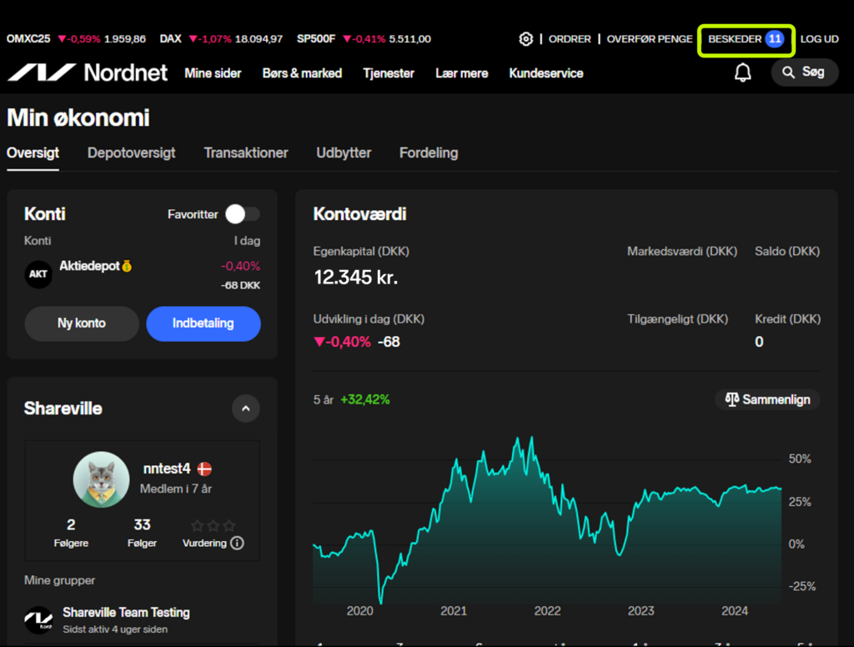This screenshot has width=854, height=647.
Task: Switch to the Fordeling tab
Action: (x=429, y=153)
